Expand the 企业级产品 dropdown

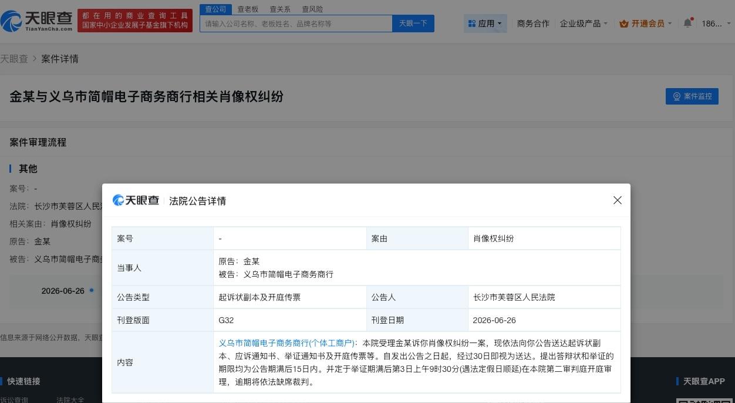click(x=584, y=23)
